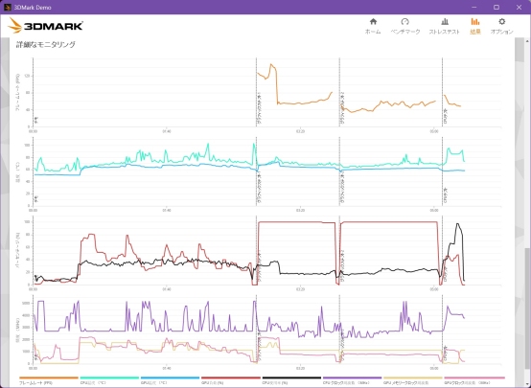This screenshot has width=531, height=388.
Task: Click the 3DMark logo in header
Action: click(46, 26)
